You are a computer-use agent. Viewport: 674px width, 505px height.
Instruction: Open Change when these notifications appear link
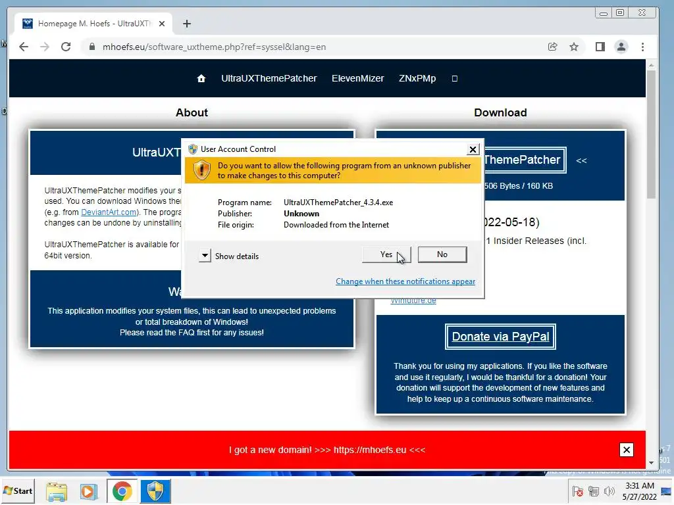point(405,281)
